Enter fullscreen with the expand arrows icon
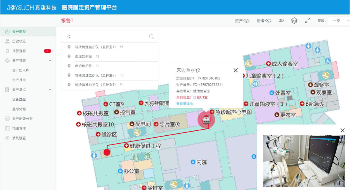The width and height of the screenshot is (350, 192). tap(308, 21)
